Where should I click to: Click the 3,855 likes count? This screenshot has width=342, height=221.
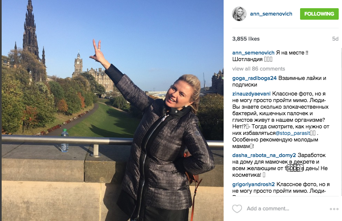coord(246,39)
